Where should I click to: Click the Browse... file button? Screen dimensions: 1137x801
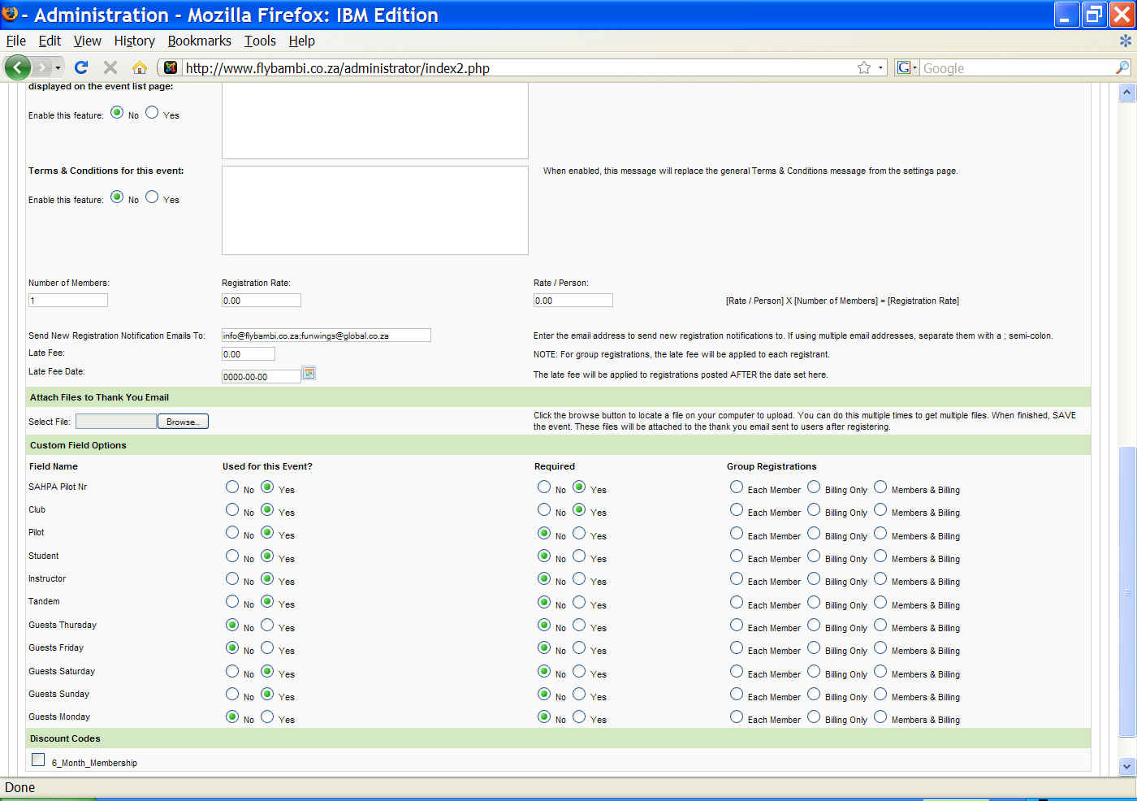[x=183, y=421]
